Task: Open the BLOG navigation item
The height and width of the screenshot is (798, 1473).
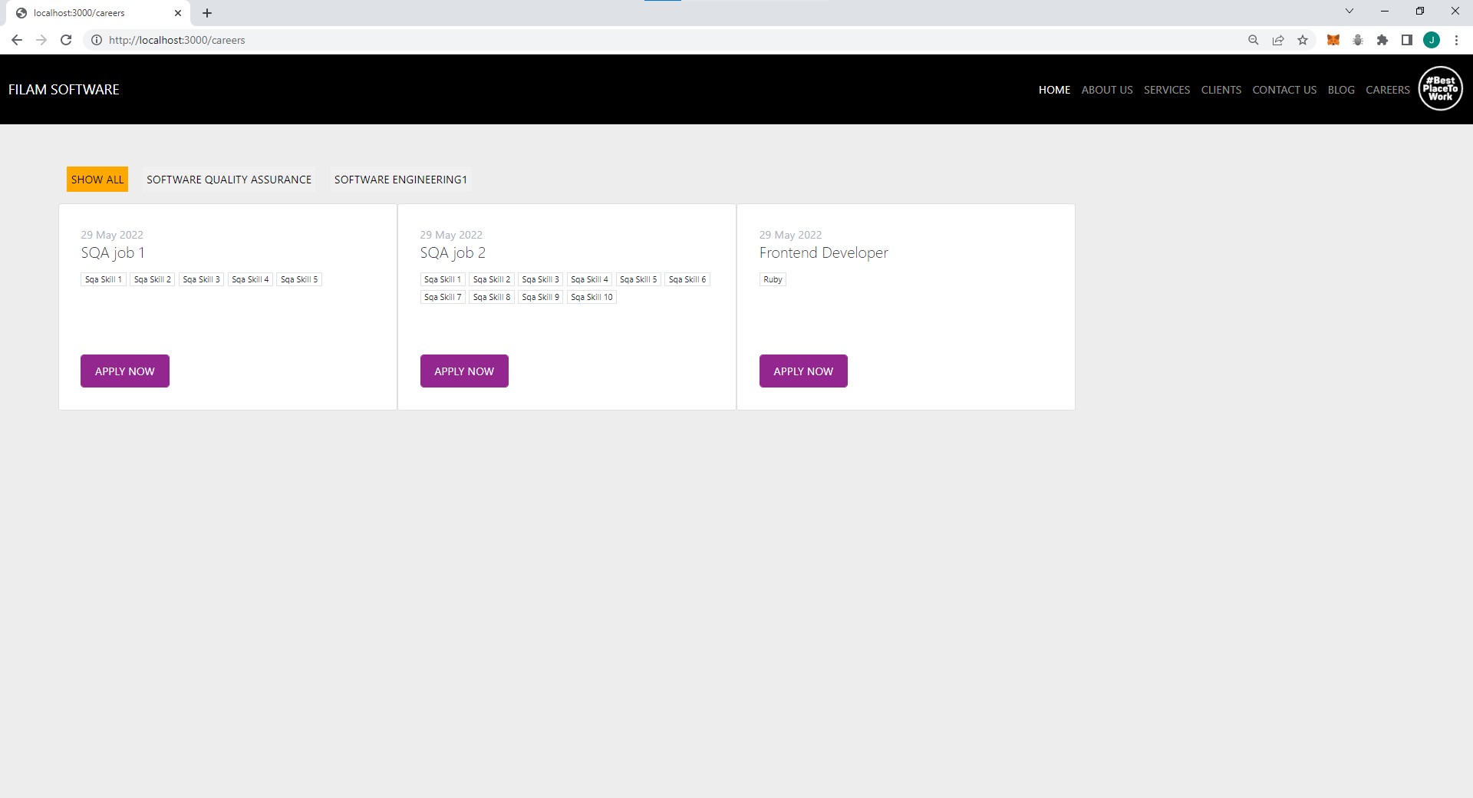Action: 1340,90
